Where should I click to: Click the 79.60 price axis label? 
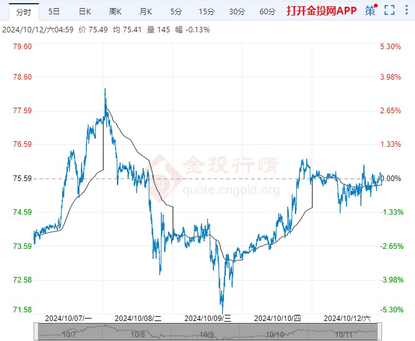22,47
